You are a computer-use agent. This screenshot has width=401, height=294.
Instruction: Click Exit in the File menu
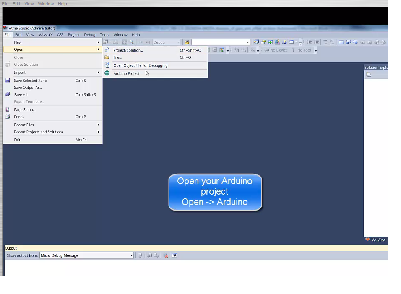point(52,140)
